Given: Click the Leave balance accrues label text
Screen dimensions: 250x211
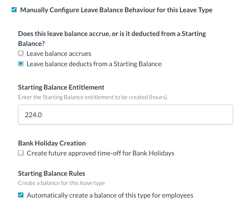Looking at the screenshot, I should click(x=59, y=54).
